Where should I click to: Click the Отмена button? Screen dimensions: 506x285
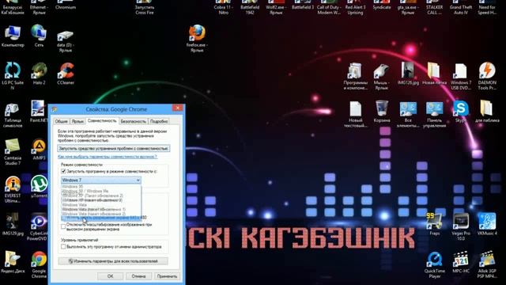[x=138, y=276]
